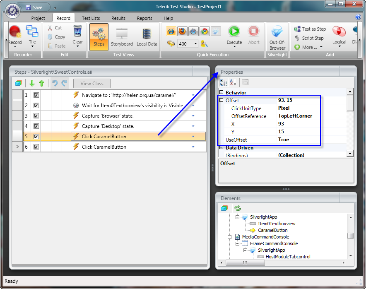Open dropdown arrow on Navigate step
The image size is (366, 289).
point(193,95)
